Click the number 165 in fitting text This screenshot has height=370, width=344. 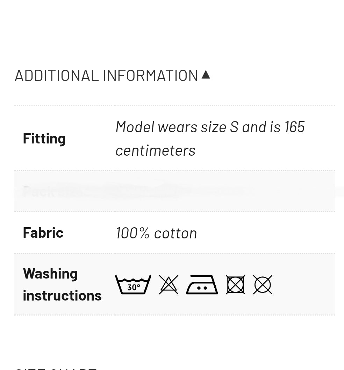coord(294,127)
